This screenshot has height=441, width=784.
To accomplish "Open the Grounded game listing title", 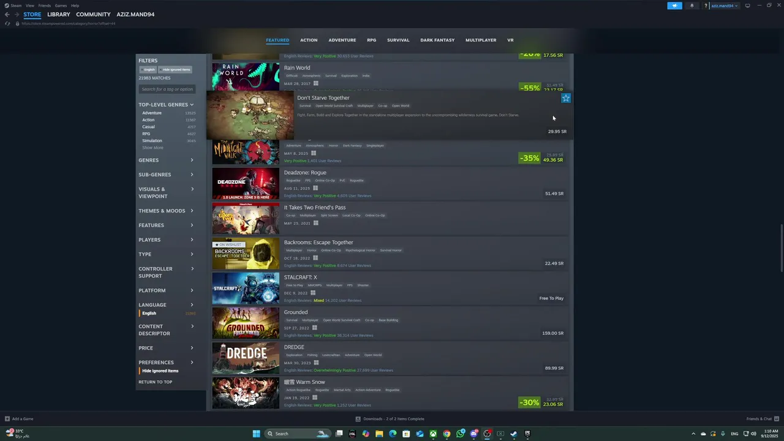I will pyautogui.click(x=296, y=312).
